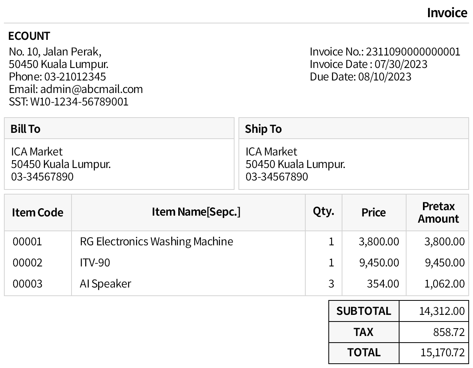This screenshot has height=368, width=473.
Task: Select the AI Speaker item cell
Action: pyautogui.click(x=106, y=284)
